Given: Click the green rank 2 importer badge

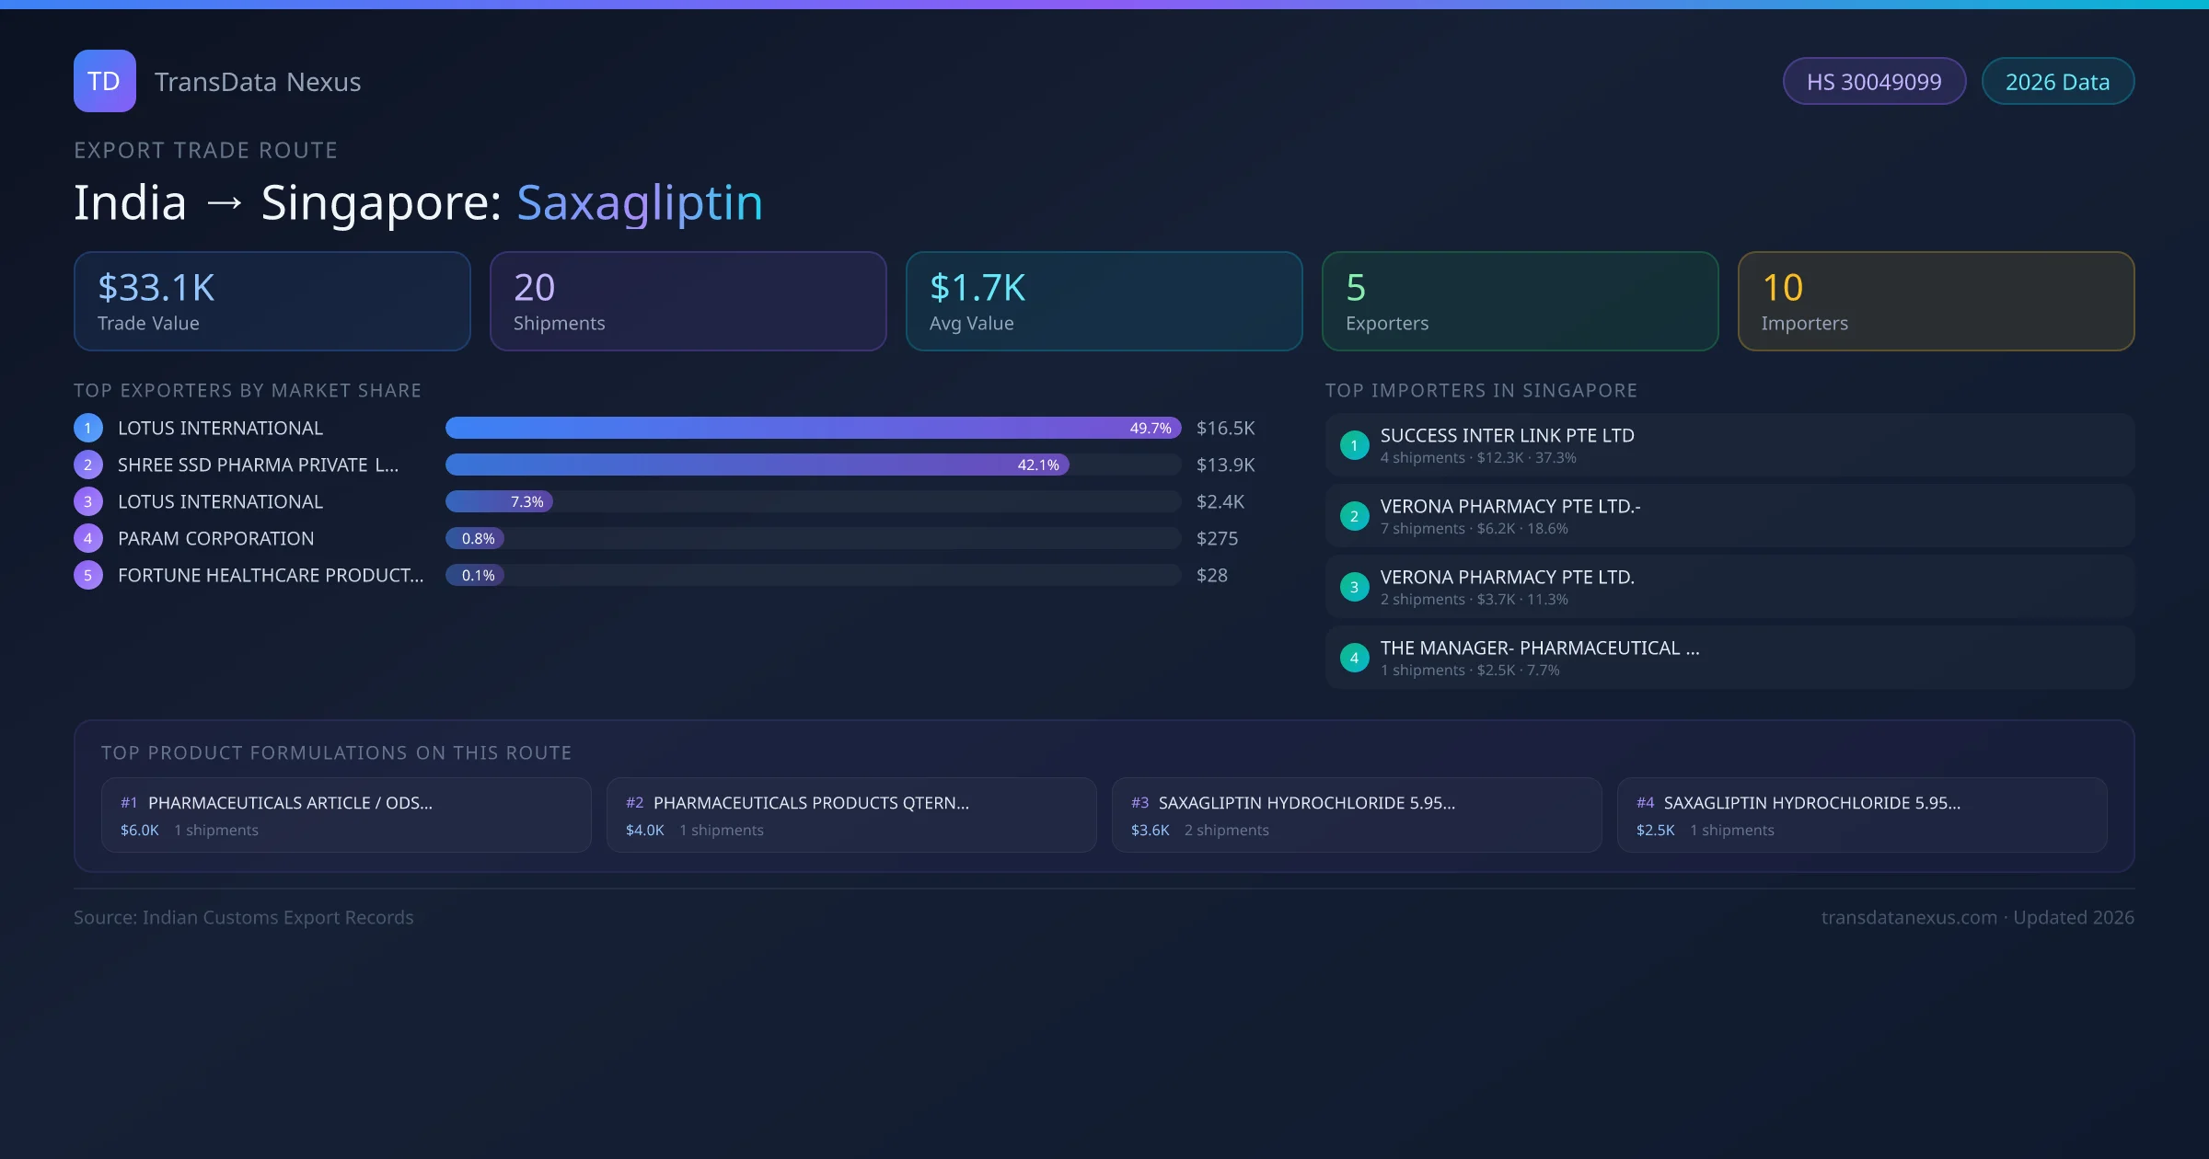Looking at the screenshot, I should pyautogui.click(x=1354, y=516).
